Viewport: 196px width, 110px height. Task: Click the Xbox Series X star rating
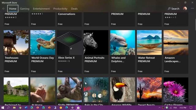click(64, 61)
